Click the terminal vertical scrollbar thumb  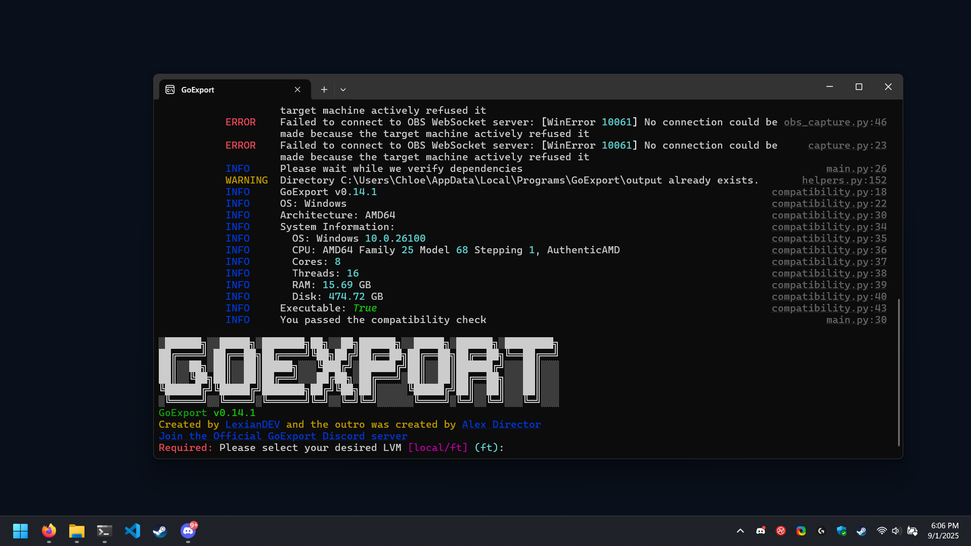tap(899, 373)
